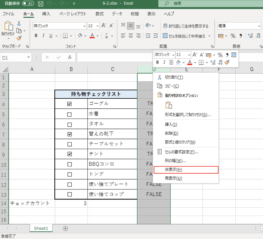Select the Format Painter brush in ribbon
This screenshot has height=239, width=263.
[19, 38]
